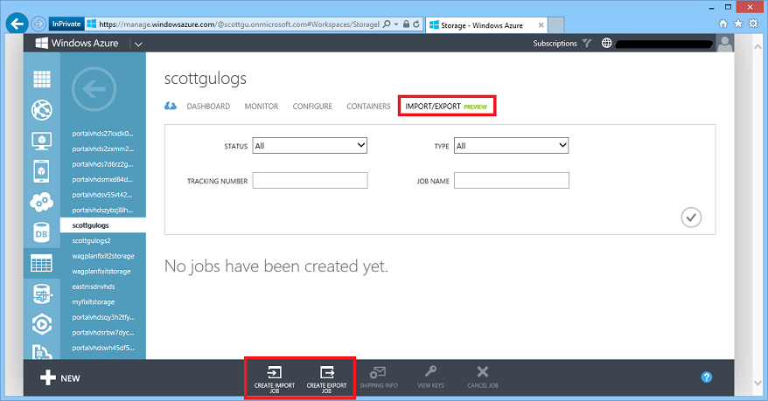Click browser back navigation button
Screen dimensions: 768x401
point(17,24)
